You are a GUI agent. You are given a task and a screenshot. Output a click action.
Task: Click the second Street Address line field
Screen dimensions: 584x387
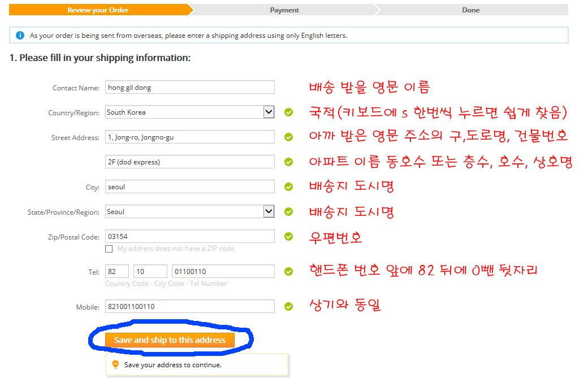189,162
